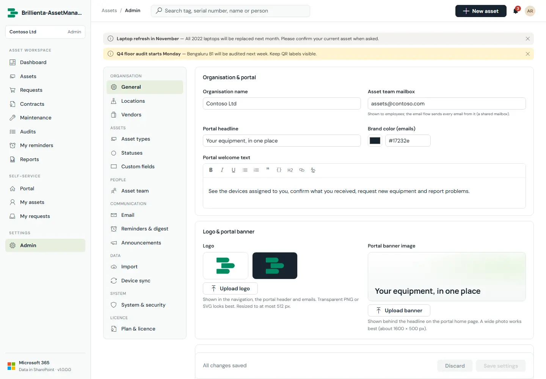Open System & security settings
The width and height of the screenshot is (546, 379).
tap(145, 305)
